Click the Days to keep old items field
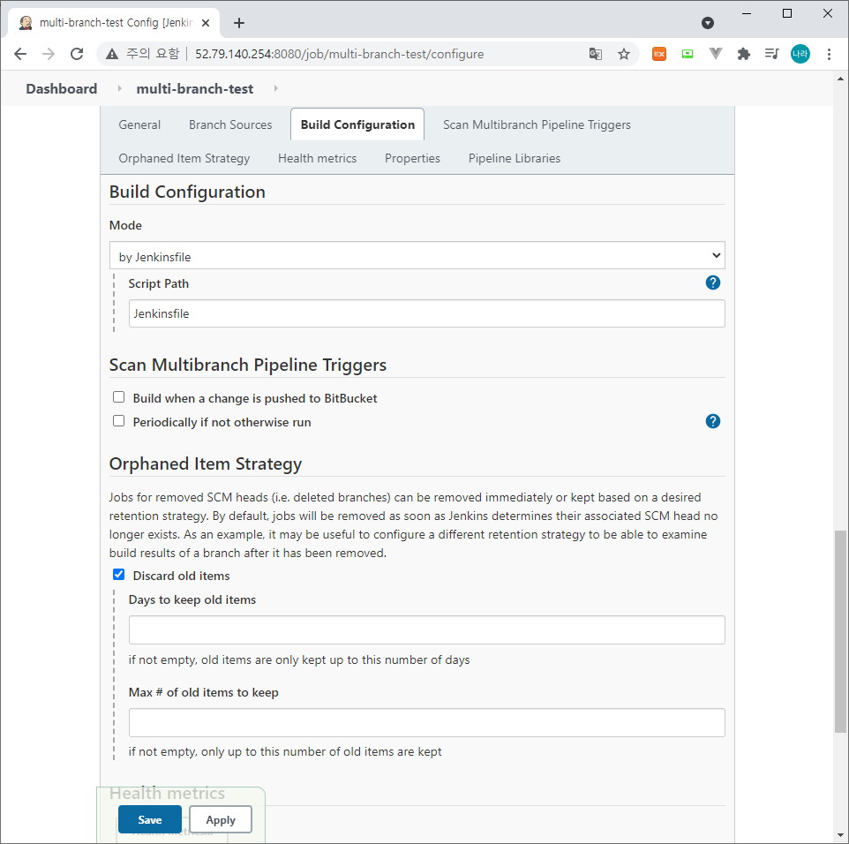 click(x=426, y=629)
